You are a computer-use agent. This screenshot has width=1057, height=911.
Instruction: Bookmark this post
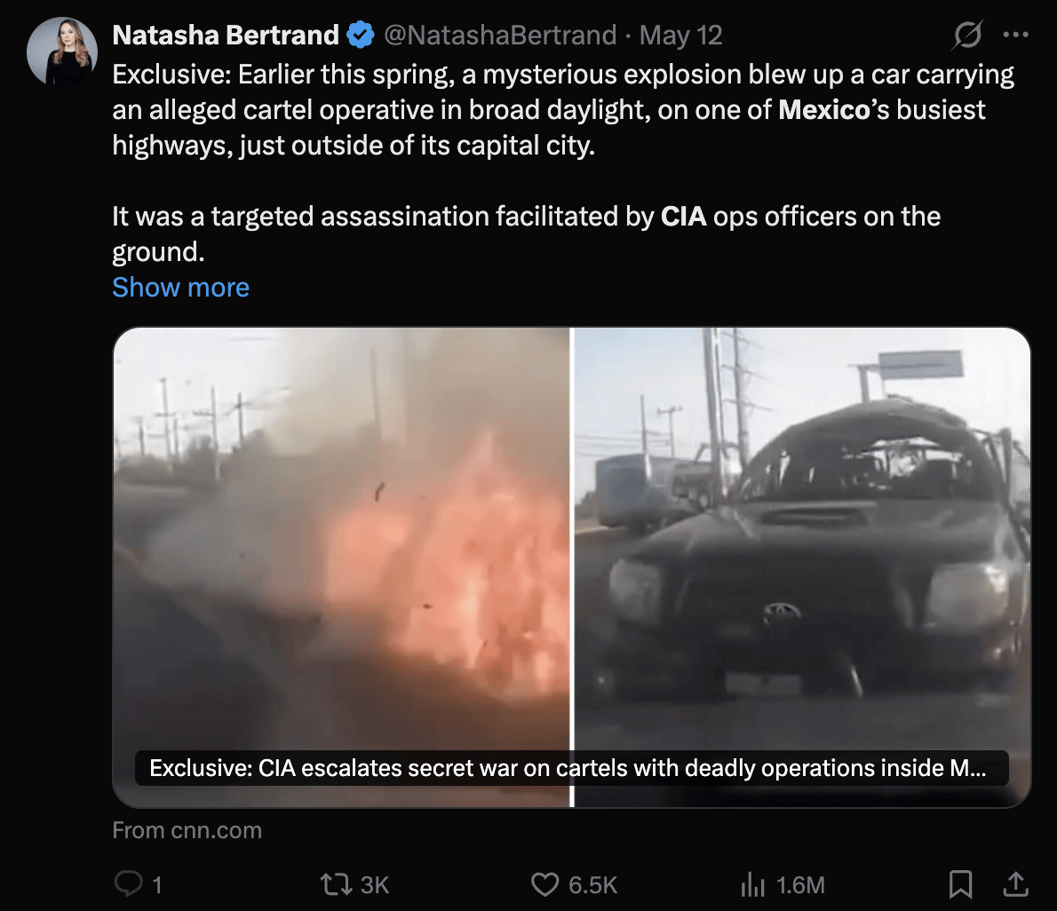tap(960, 884)
